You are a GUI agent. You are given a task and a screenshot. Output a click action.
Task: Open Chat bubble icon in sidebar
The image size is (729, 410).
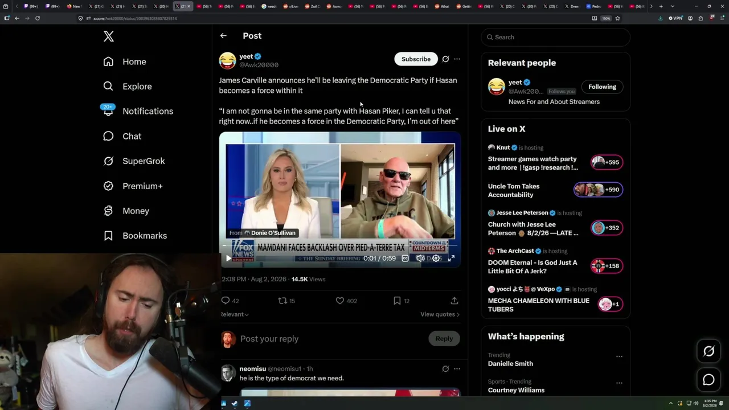pos(108,136)
